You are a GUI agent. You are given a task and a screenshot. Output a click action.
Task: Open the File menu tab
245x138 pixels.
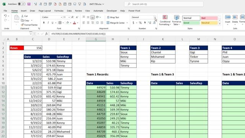(x=5, y=11)
